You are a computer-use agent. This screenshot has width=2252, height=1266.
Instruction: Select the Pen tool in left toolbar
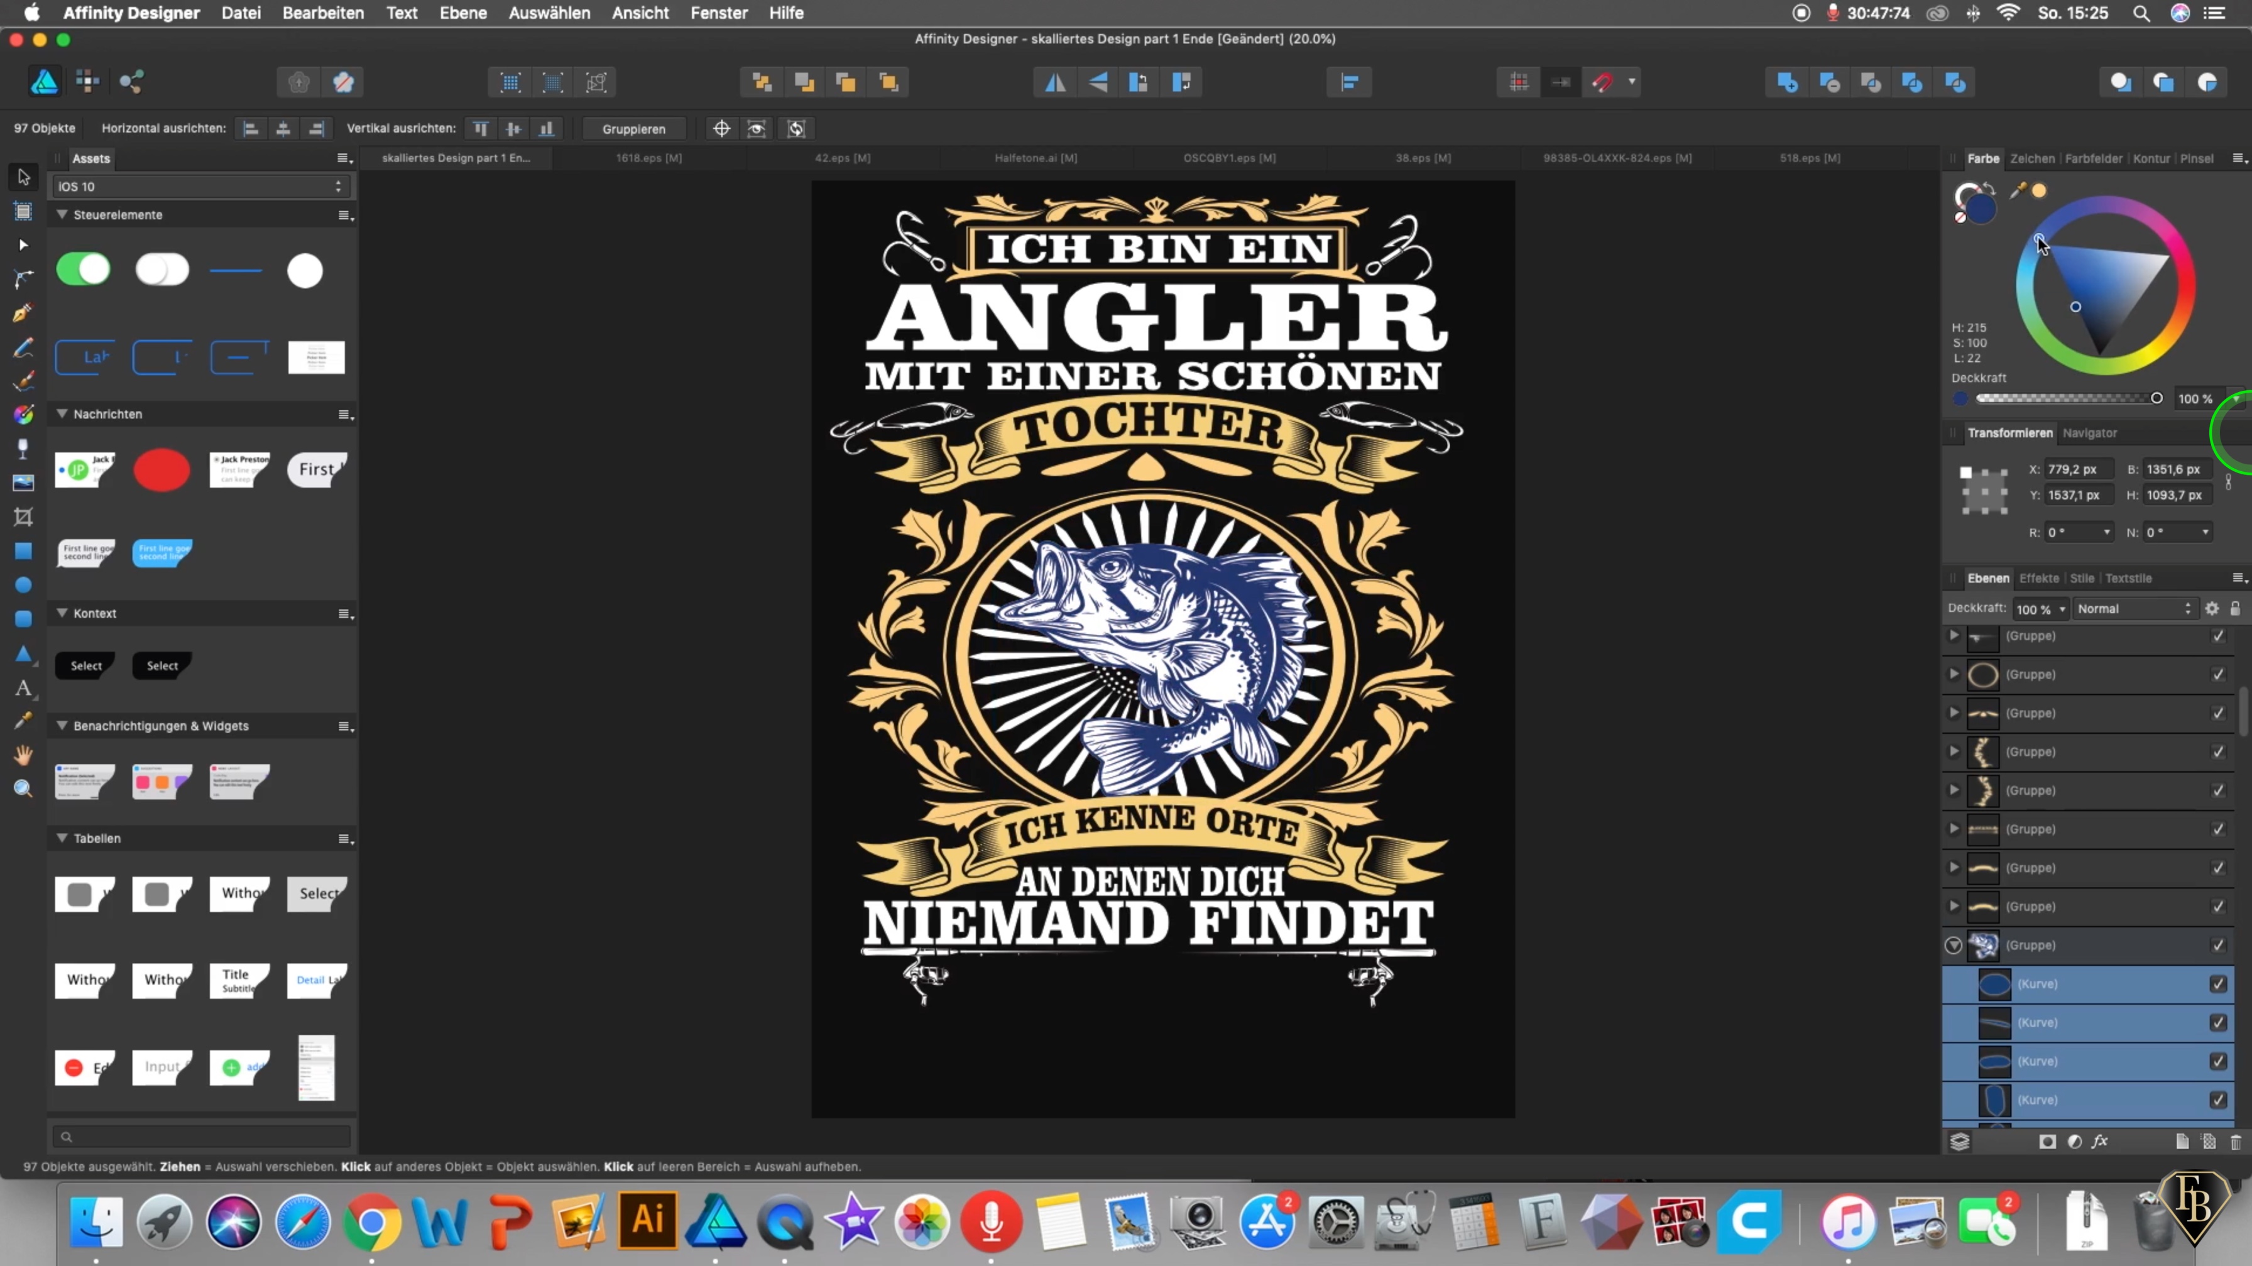point(23,313)
